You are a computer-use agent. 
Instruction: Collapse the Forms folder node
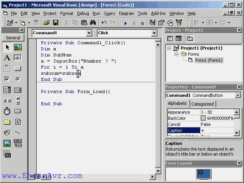pyautogui.click(x=176, y=54)
